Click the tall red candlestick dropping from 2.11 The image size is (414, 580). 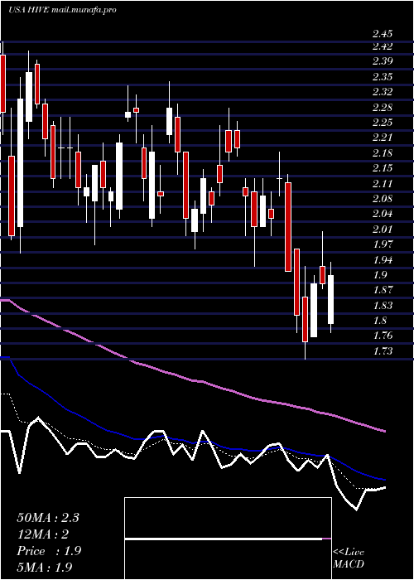point(288,227)
